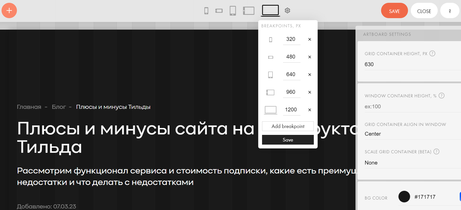The width and height of the screenshot is (461, 210).
Task: Edit the 640 breakpoint value field
Action: tap(291, 75)
